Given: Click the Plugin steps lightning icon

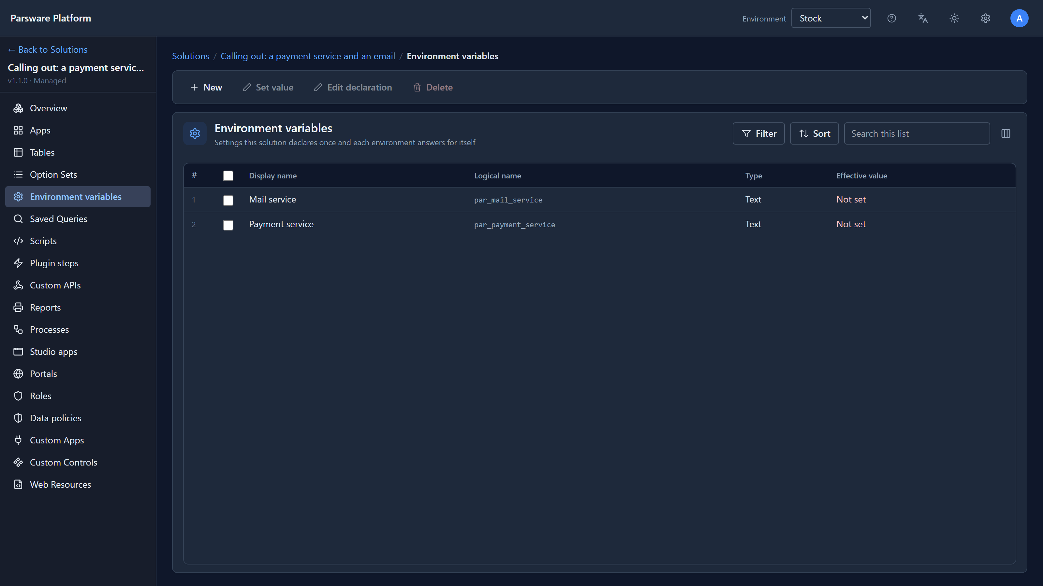Looking at the screenshot, I should tap(18, 263).
